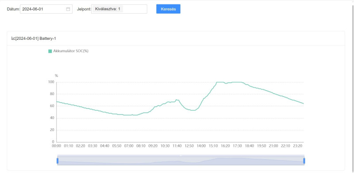Click the 12:50 x-axis label

click(x=189, y=146)
